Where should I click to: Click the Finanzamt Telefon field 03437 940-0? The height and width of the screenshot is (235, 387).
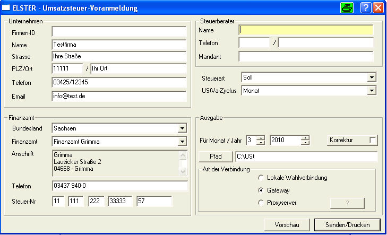(x=120, y=186)
